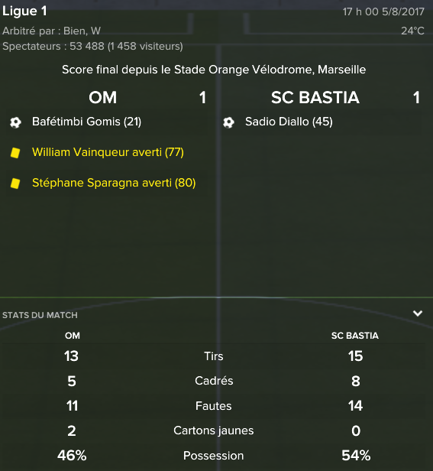Click Stéphane Sparagna's yellow card icon
The image size is (433, 471).
pyautogui.click(x=15, y=184)
